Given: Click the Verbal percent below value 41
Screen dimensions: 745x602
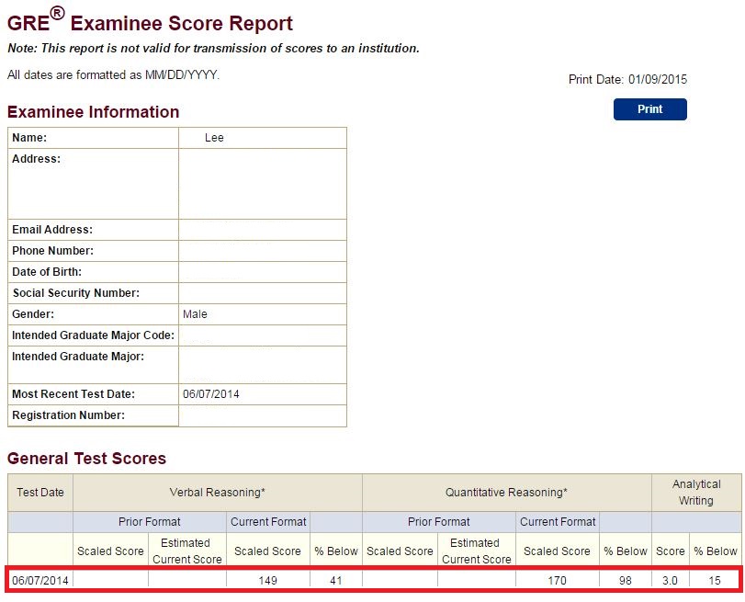Looking at the screenshot, I should [x=336, y=581].
